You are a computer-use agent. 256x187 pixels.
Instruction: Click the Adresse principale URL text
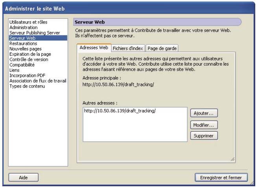point(118,84)
